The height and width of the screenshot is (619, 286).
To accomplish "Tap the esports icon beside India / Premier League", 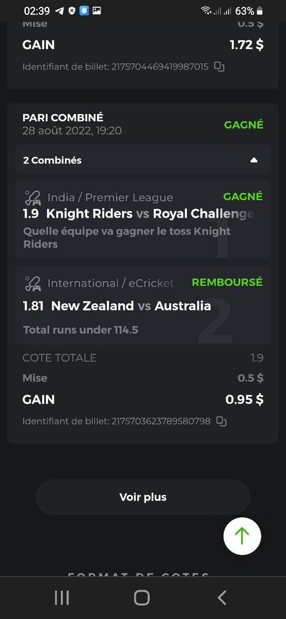I will (33, 198).
